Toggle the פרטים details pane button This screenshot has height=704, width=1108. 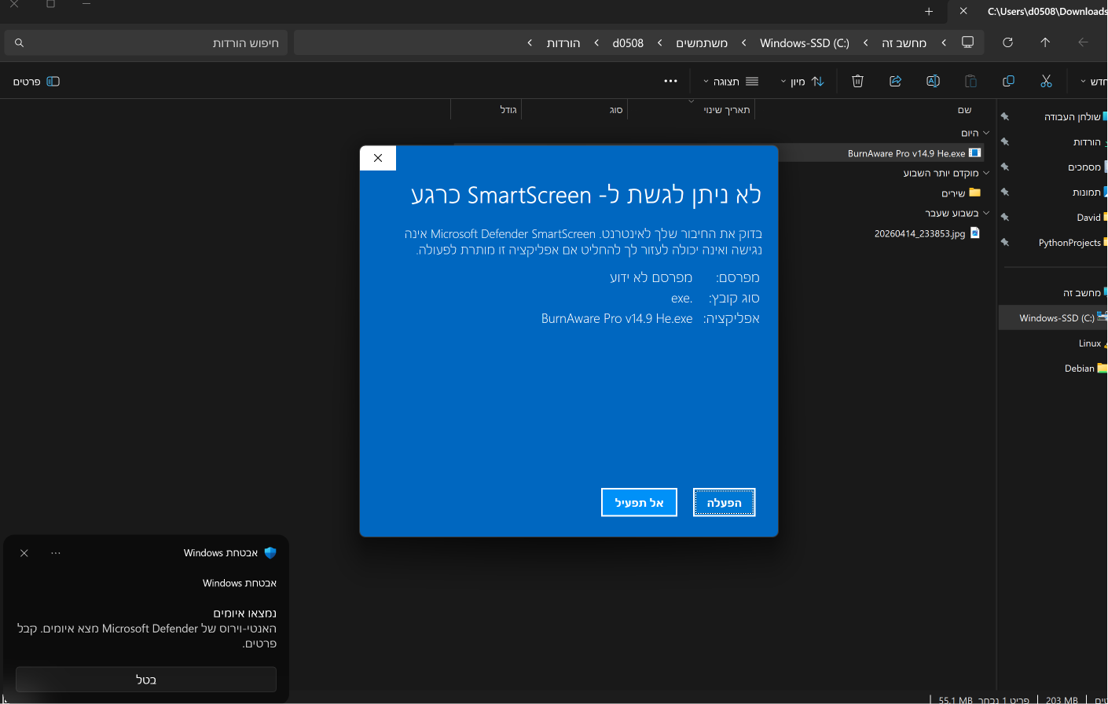36,81
